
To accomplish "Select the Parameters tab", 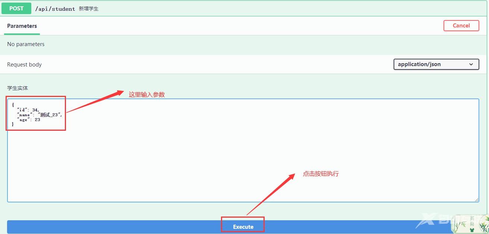I will coord(22,26).
